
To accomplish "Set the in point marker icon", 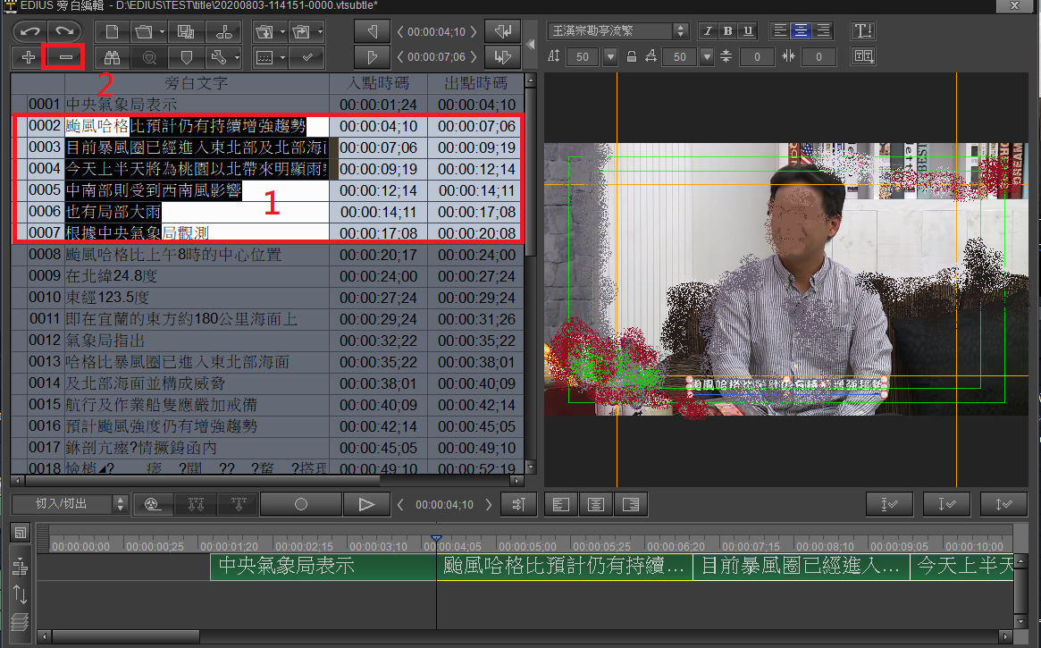I will 372,31.
